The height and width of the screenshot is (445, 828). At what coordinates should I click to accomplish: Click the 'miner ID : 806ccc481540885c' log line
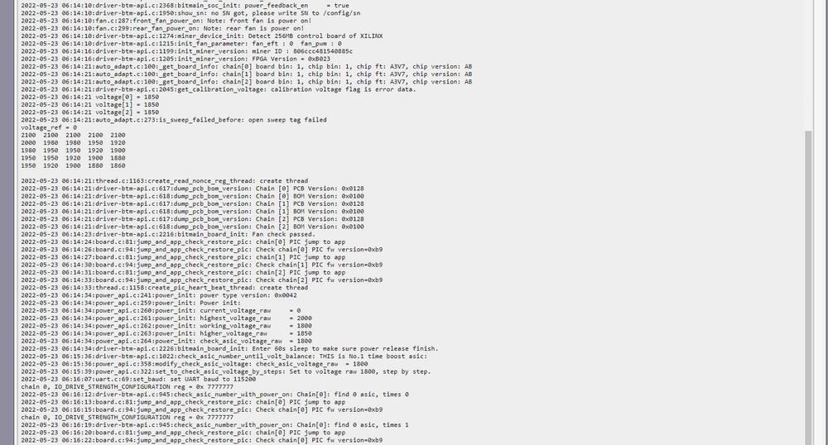pos(186,51)
